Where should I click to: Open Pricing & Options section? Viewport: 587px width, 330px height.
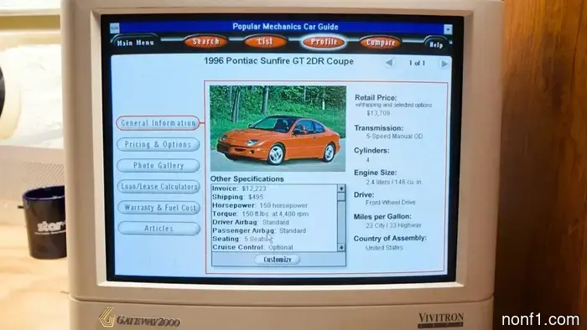click(158, 144)
